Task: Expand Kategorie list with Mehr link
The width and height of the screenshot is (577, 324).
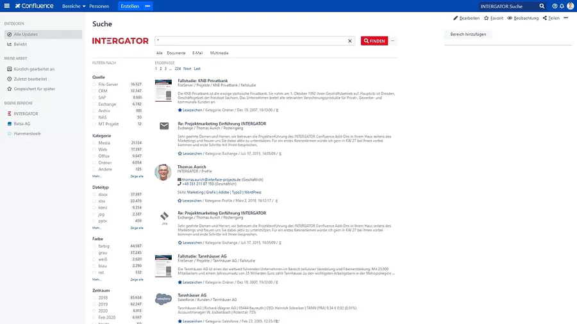Action: tap(96, 175)
